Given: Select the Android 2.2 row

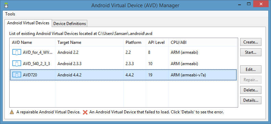Looking at the screenshot, I should (x=124, y=52).
